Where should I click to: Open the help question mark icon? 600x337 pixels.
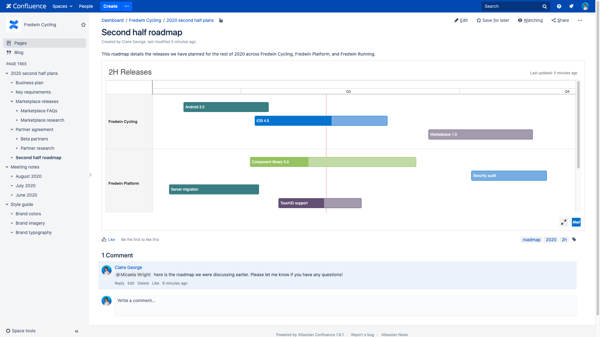pyautogui.click(x=559, y=6)
